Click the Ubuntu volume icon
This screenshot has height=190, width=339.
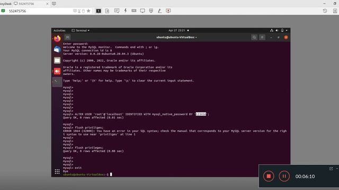click(x=277, y=31)
